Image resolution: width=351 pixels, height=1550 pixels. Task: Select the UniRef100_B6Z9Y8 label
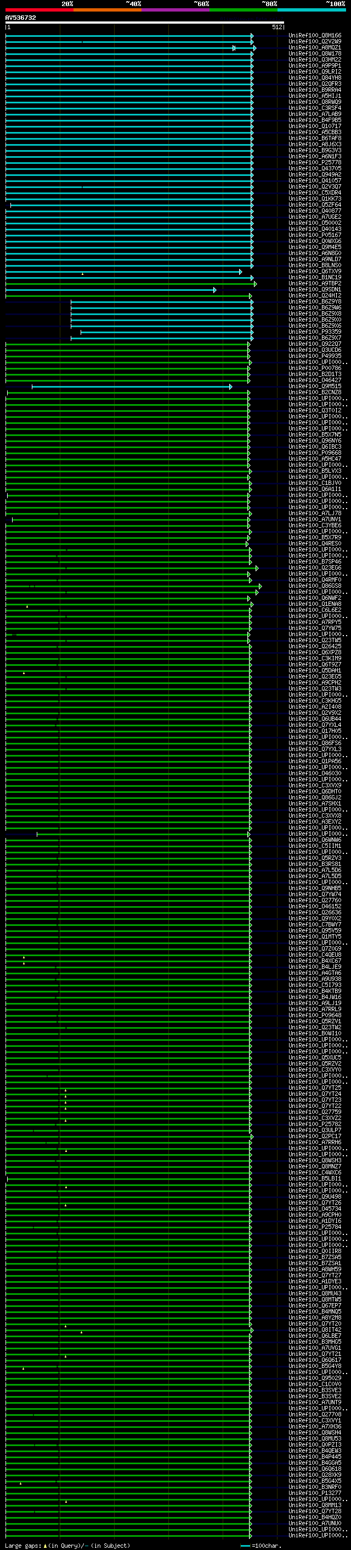tap(315, 301)
